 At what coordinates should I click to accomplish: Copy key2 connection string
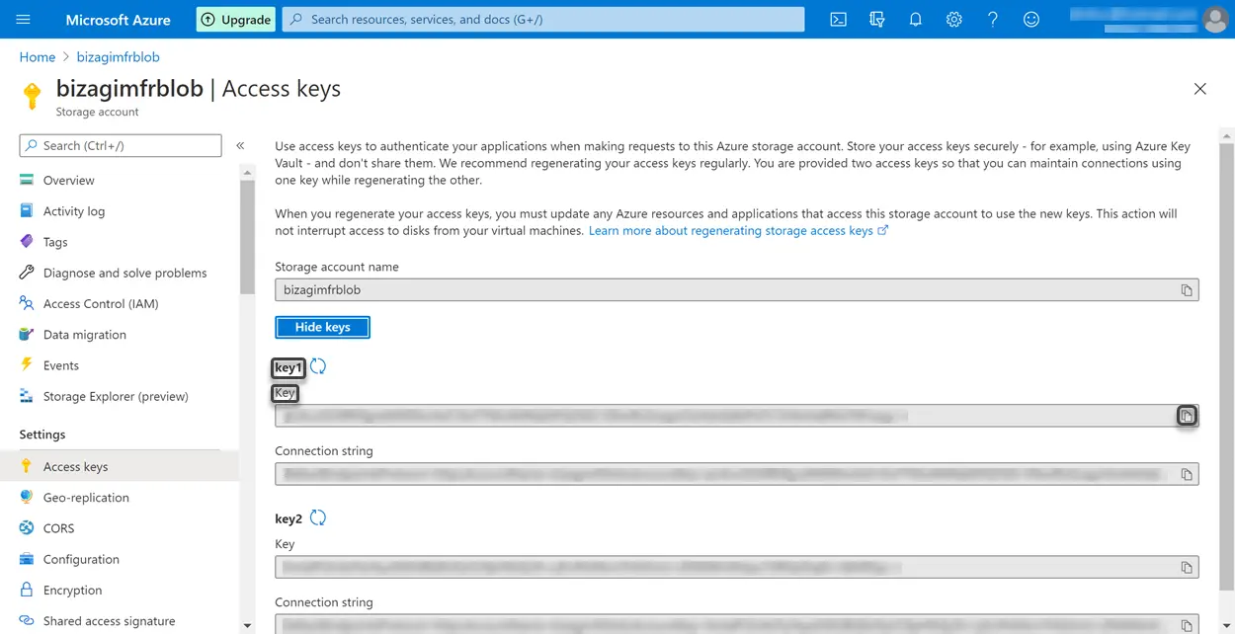1187,626
